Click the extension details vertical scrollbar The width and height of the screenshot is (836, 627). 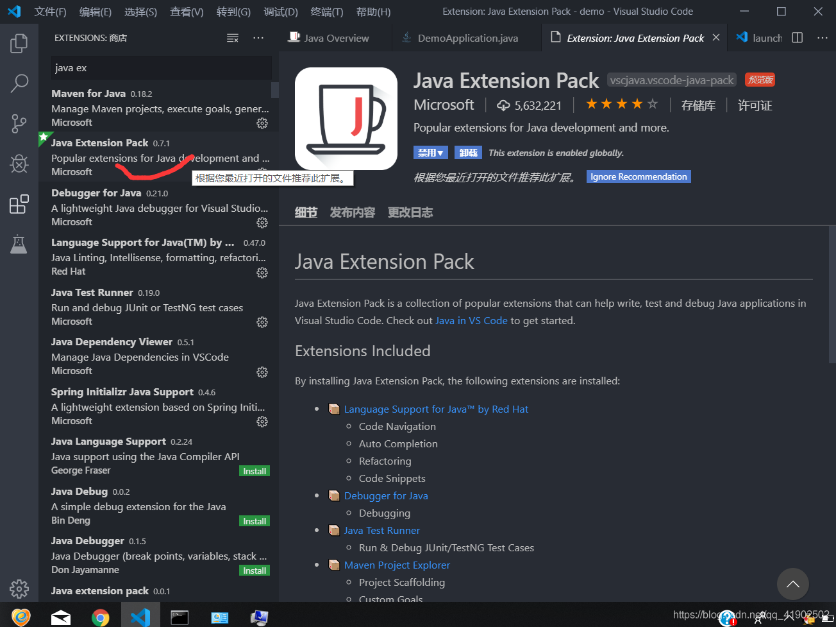(832, 295)
